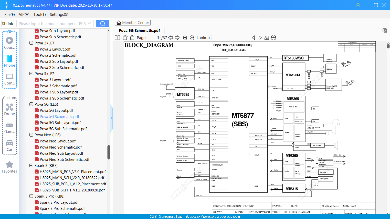
Task: Switch to the Pova 5G Schematic.pdf tab
Action: click(x=140, y=30)
